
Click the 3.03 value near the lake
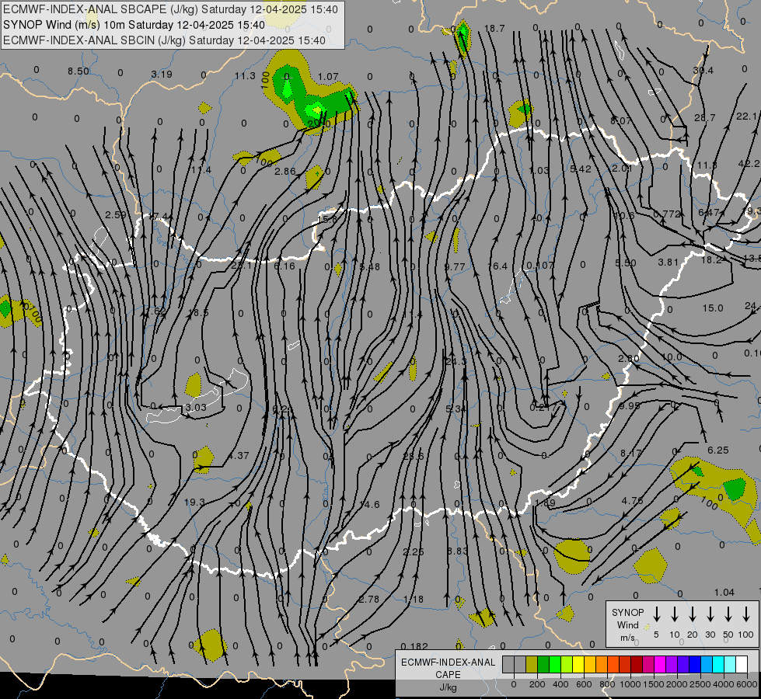[196, 407]
